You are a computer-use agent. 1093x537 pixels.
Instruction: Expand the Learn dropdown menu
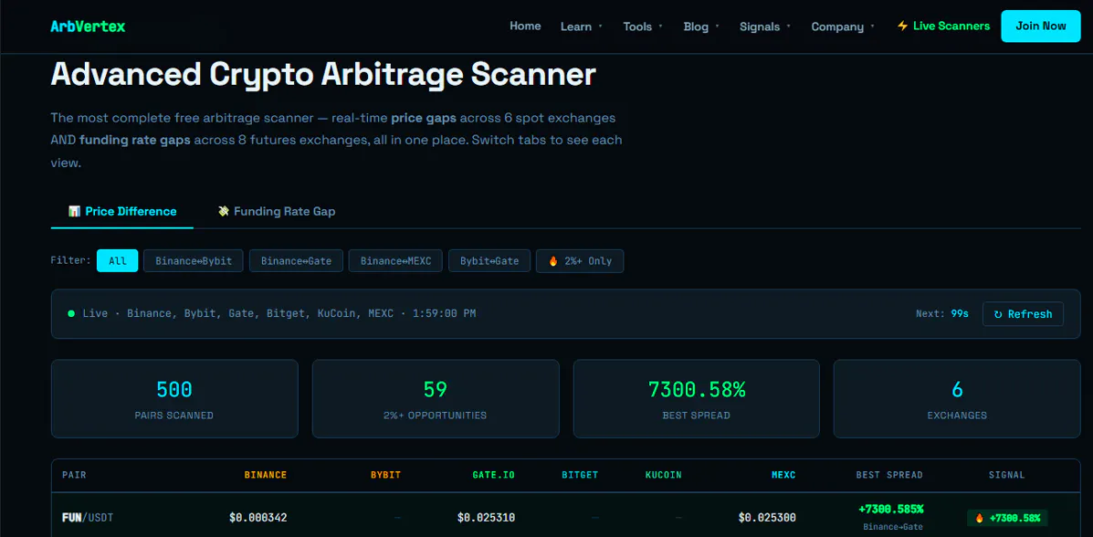581,26
